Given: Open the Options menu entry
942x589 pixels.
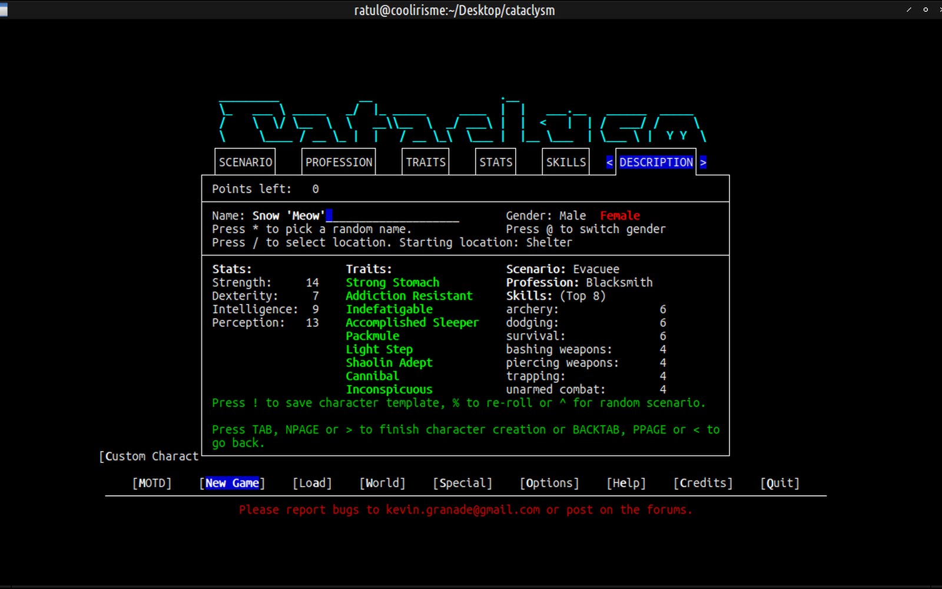Looking at the screenshot, I should click(549, 483).
